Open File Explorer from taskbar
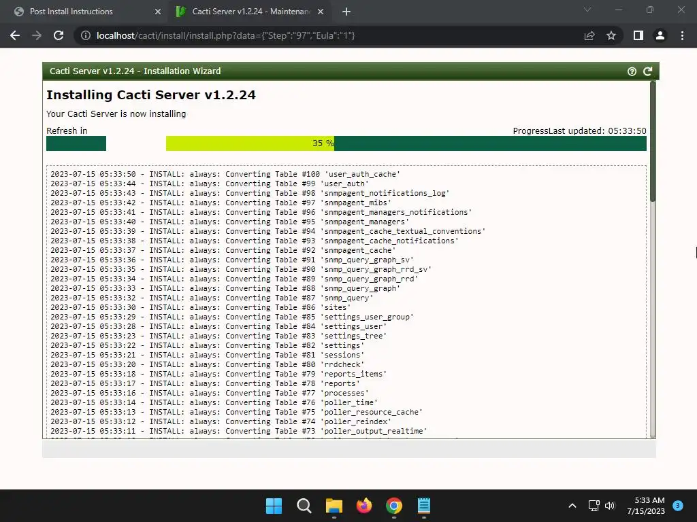The width and height of the screenshot is (697, 522). click(x=334, y=506)
